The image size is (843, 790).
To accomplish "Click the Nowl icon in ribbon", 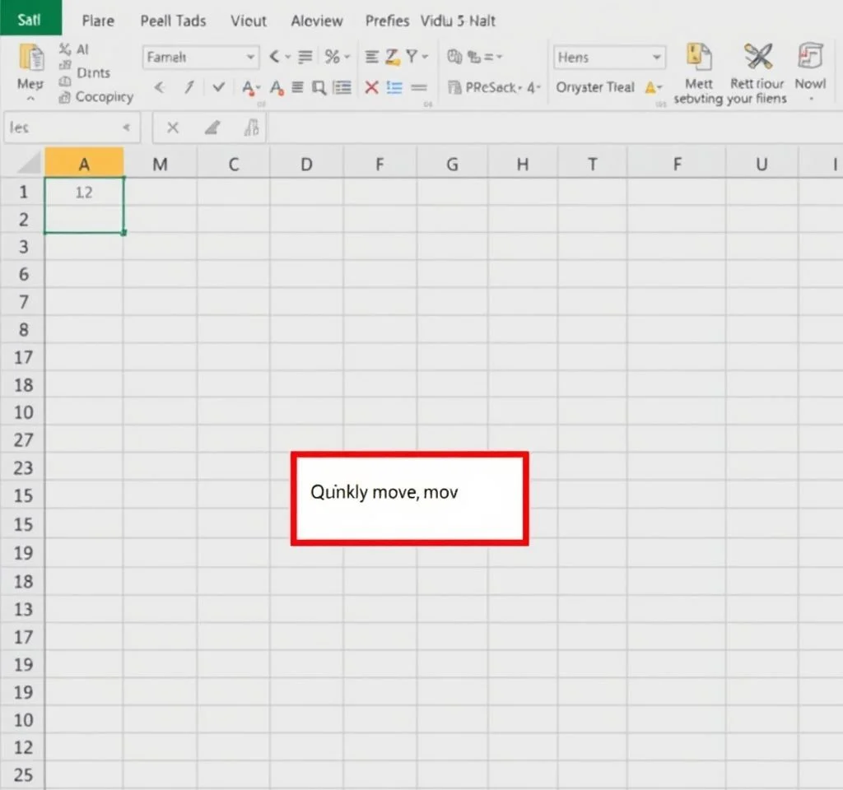I will pyautogui.click(x=810, y=58).
